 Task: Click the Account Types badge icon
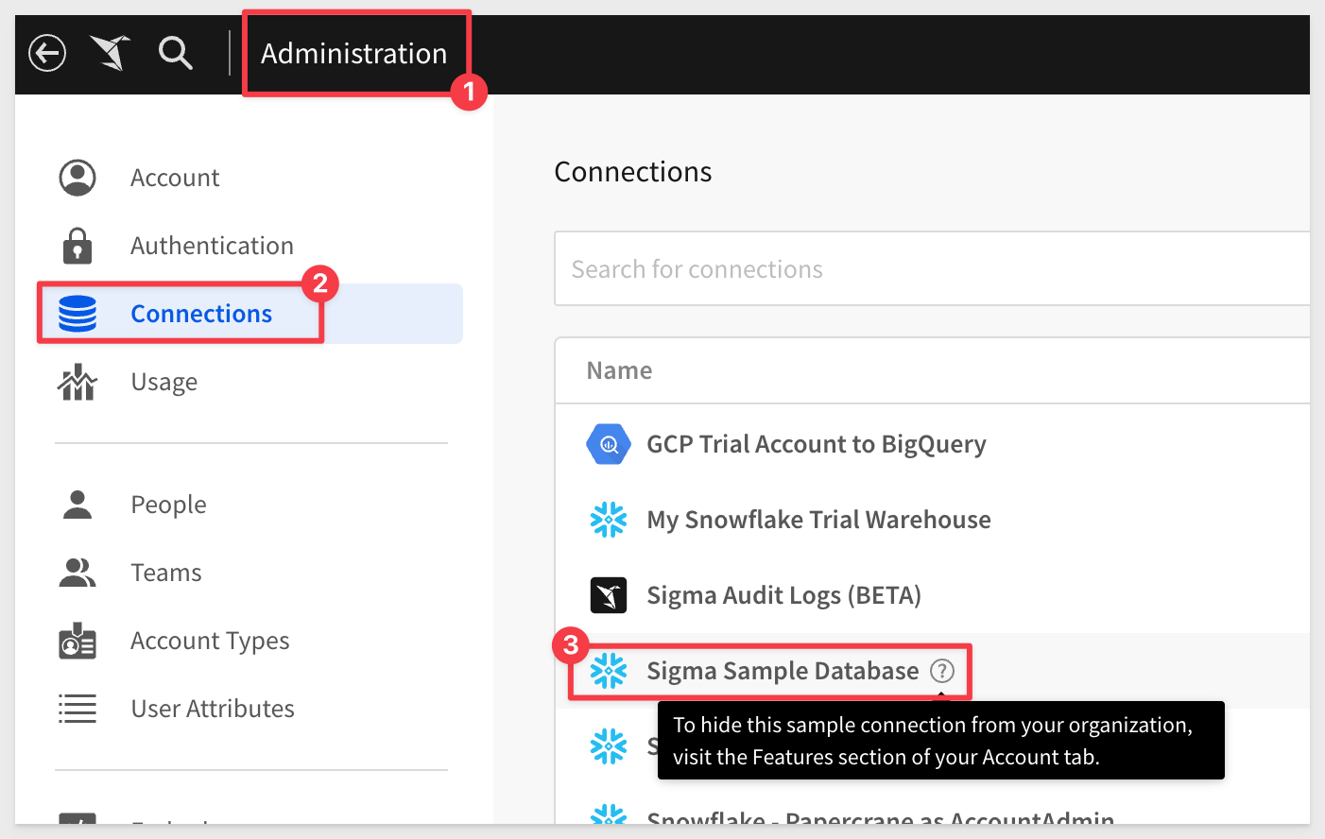coord(77,641)
